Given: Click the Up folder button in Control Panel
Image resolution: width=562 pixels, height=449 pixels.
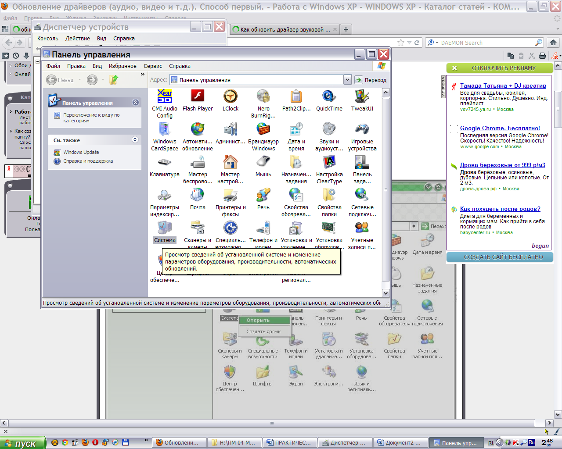Looking at the screenshot, I should (114, 80).
